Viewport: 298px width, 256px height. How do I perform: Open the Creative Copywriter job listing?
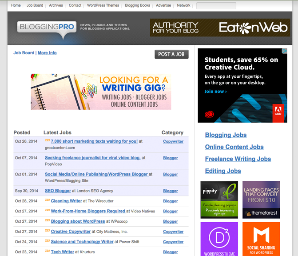(71, 232)
